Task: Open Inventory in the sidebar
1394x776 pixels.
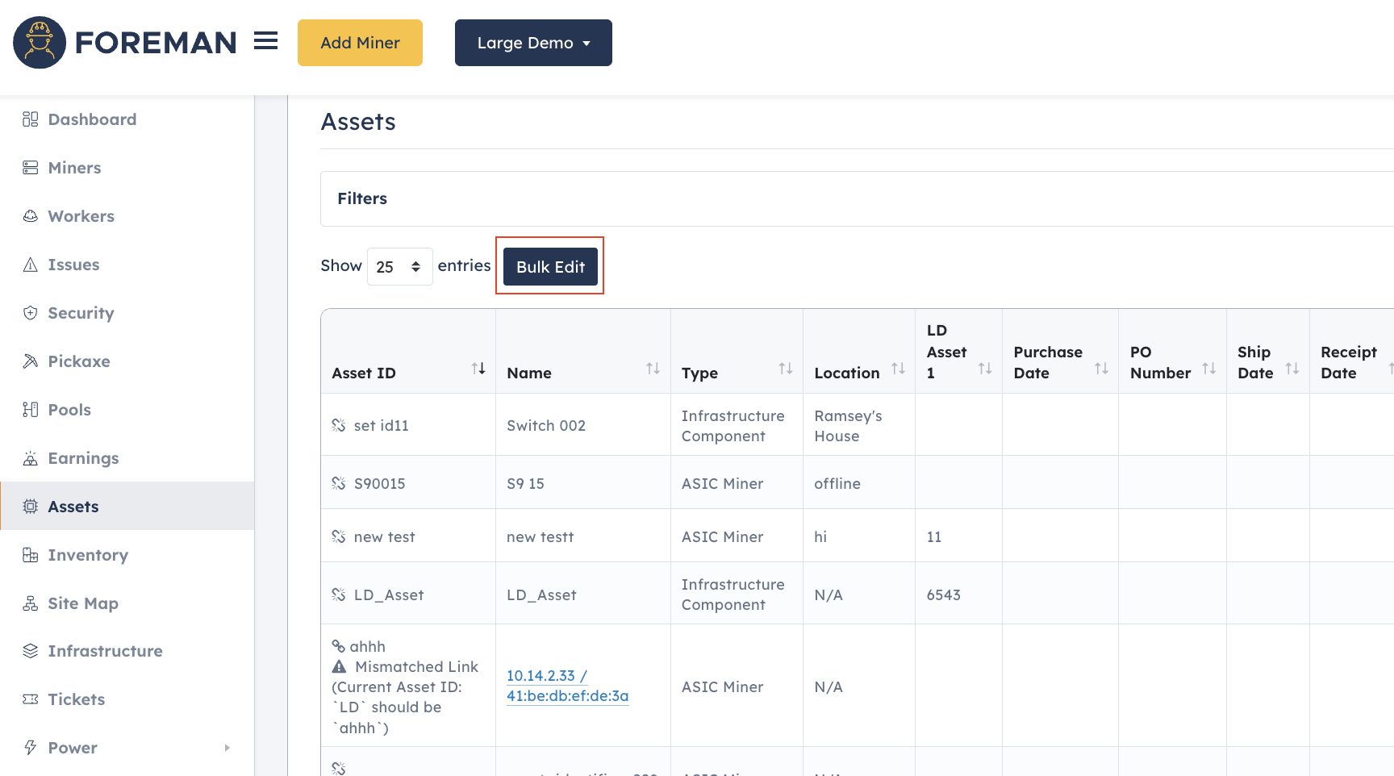Action: pos(88,555)
